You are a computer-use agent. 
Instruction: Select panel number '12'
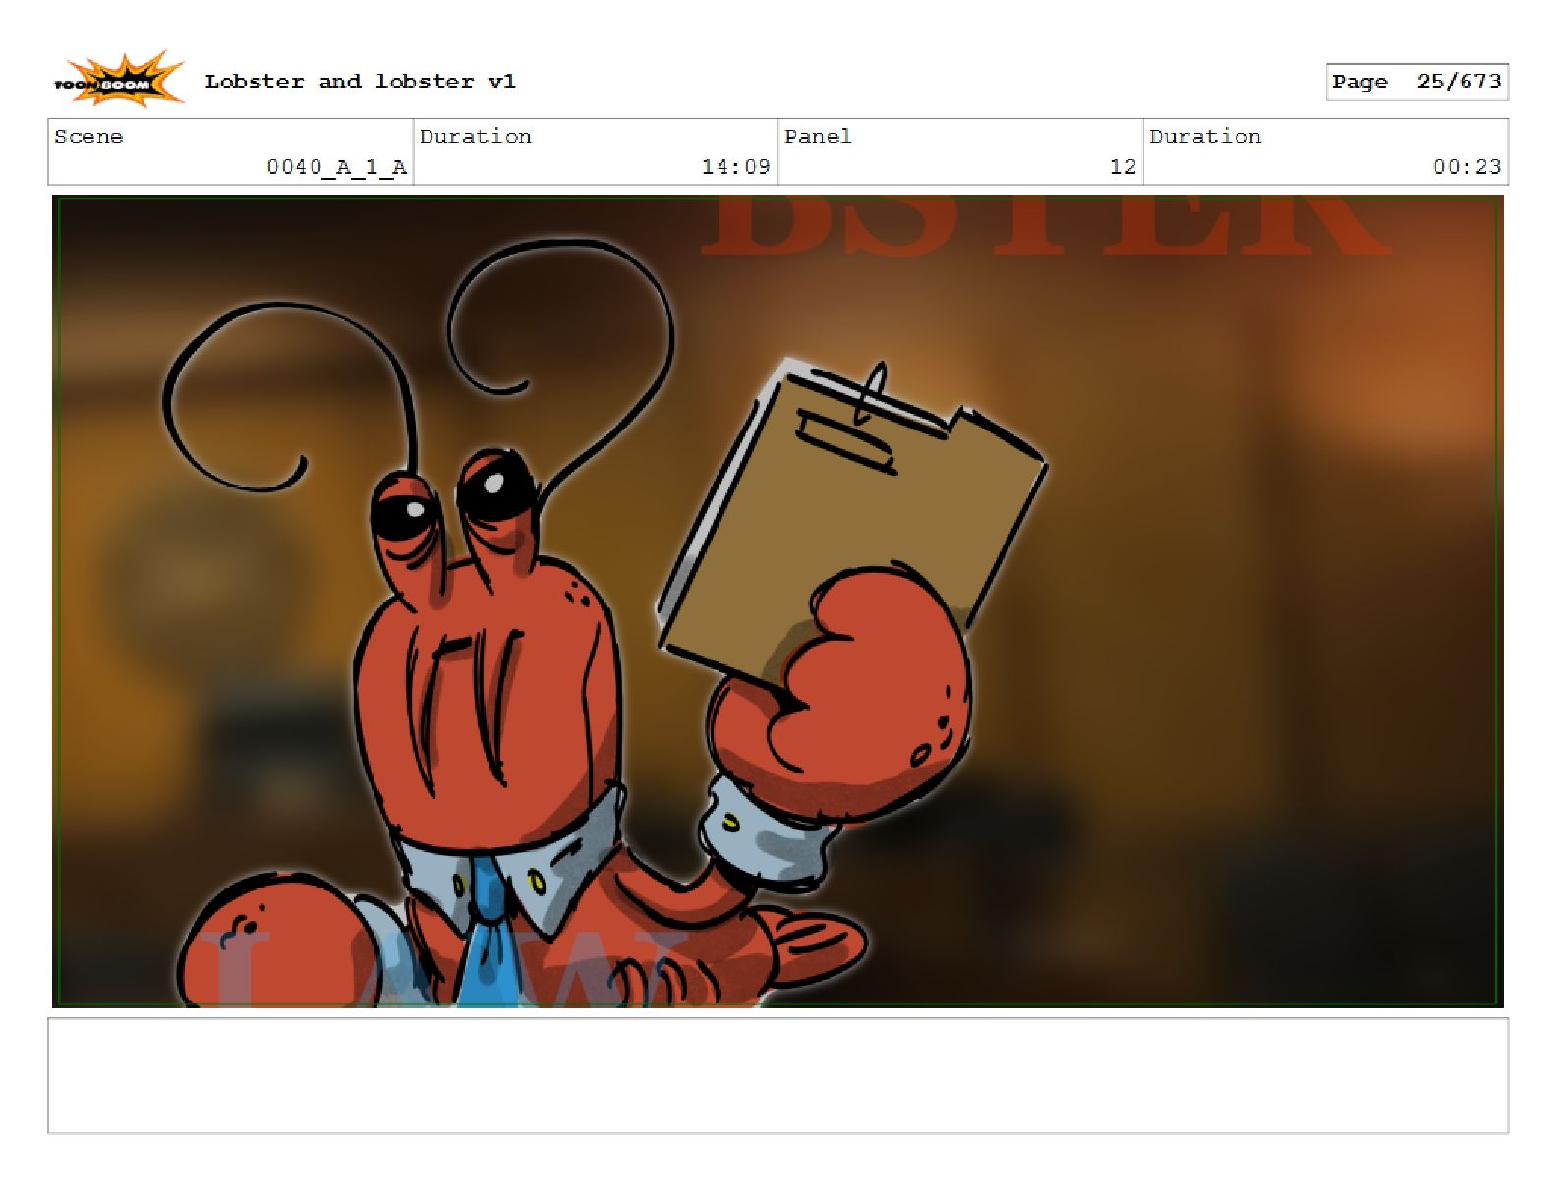coord(1122,167)
